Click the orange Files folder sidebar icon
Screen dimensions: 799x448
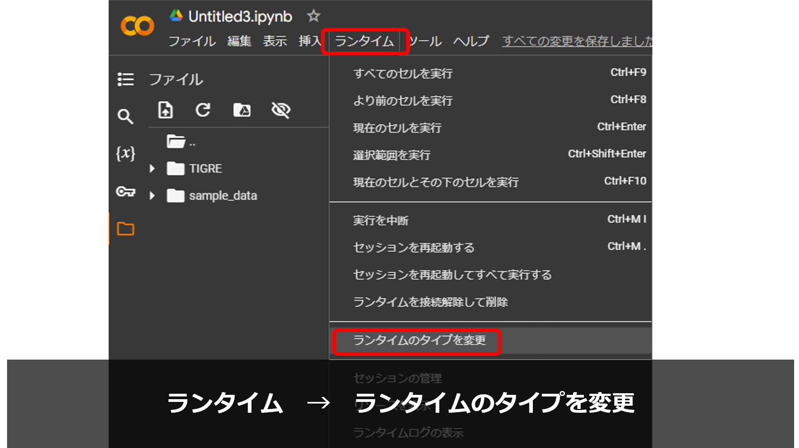[125, 229]
